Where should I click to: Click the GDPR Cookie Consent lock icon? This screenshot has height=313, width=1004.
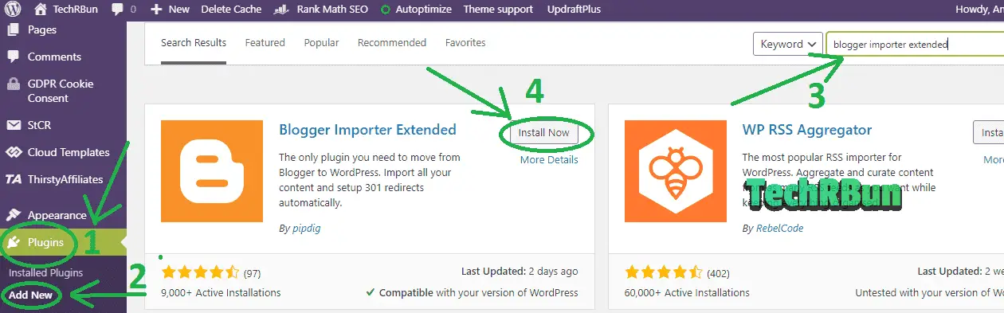[x=13, y=84]
